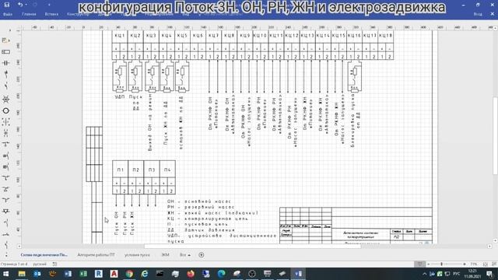Switch to Visio taskbar button
Screen dimensions: 498x280
(x=298, y=274)
